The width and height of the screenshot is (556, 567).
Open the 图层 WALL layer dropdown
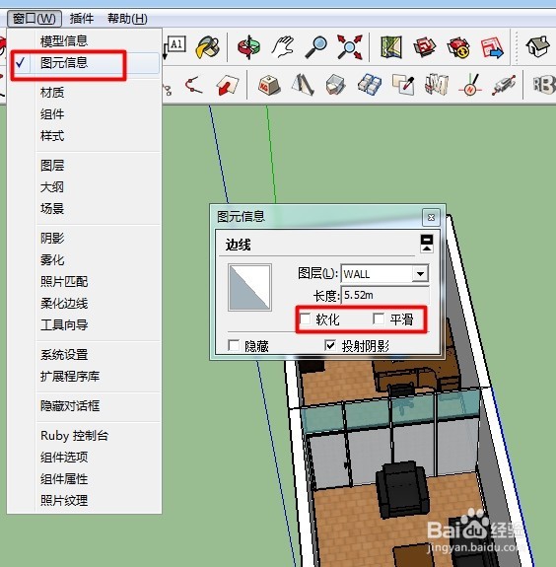coord(420,274)
